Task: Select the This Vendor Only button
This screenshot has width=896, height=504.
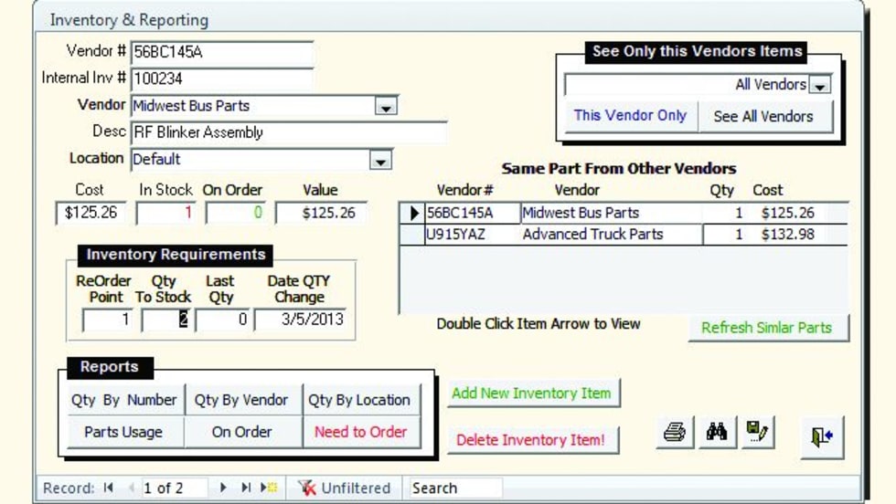Action: pyautogui.click(x=630, y=116)
